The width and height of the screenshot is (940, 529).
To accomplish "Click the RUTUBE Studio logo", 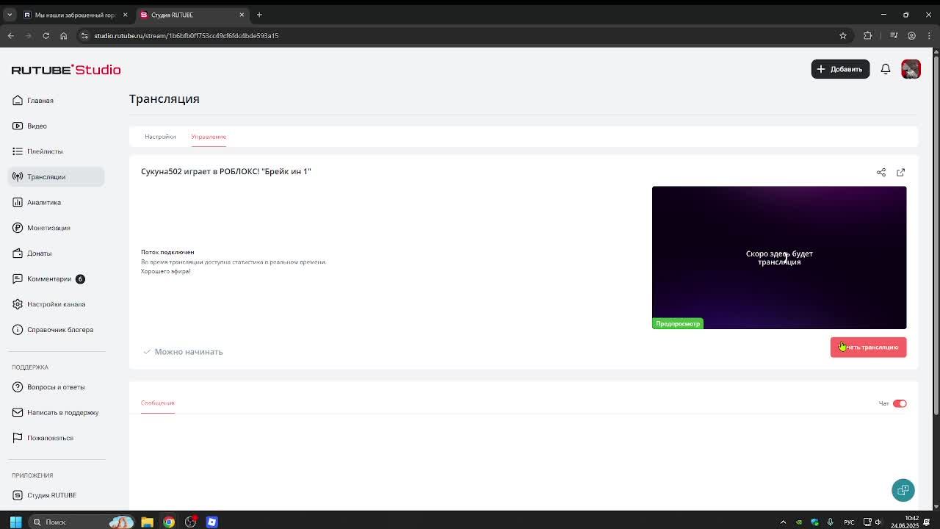I will pos(66,70).
